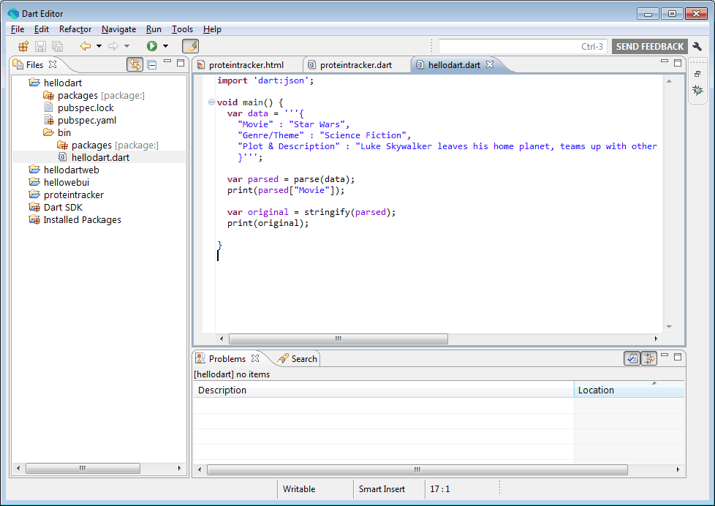This screenshot has width=715, height=506.
Task: Click the back navigation arrow
Action: pos(86,46)
